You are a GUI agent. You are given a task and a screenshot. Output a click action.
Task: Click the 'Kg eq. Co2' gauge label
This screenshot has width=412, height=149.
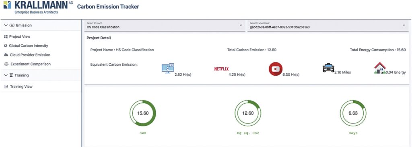[248, 133]
